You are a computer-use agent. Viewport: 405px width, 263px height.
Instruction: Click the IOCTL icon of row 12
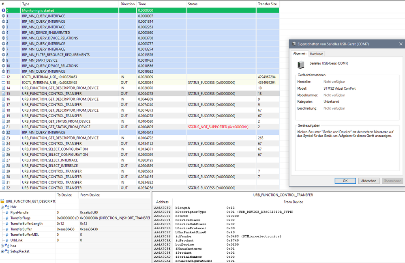click(x=3, y=77)
